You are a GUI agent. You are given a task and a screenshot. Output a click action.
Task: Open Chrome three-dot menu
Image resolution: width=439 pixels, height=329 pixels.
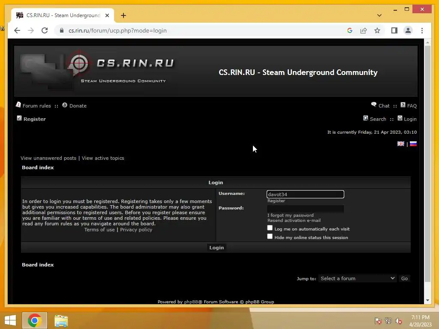point(422,30)
